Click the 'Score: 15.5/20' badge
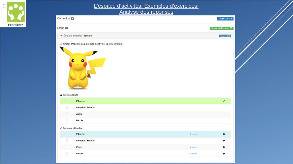 coord(225,19)
